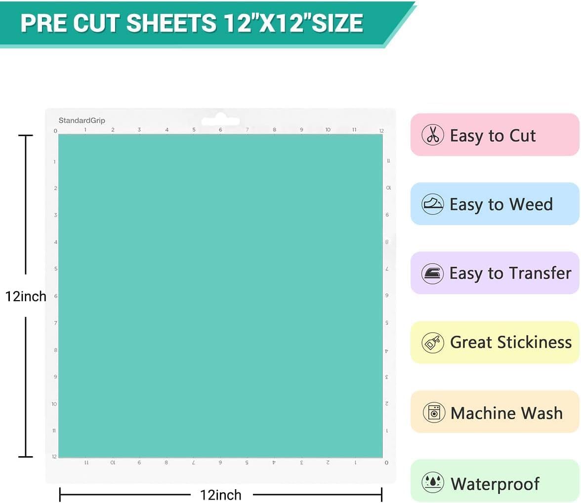Select the orange Machine Wash badge
The width and height of the screenshot is (581, 503).
point(495,412)
